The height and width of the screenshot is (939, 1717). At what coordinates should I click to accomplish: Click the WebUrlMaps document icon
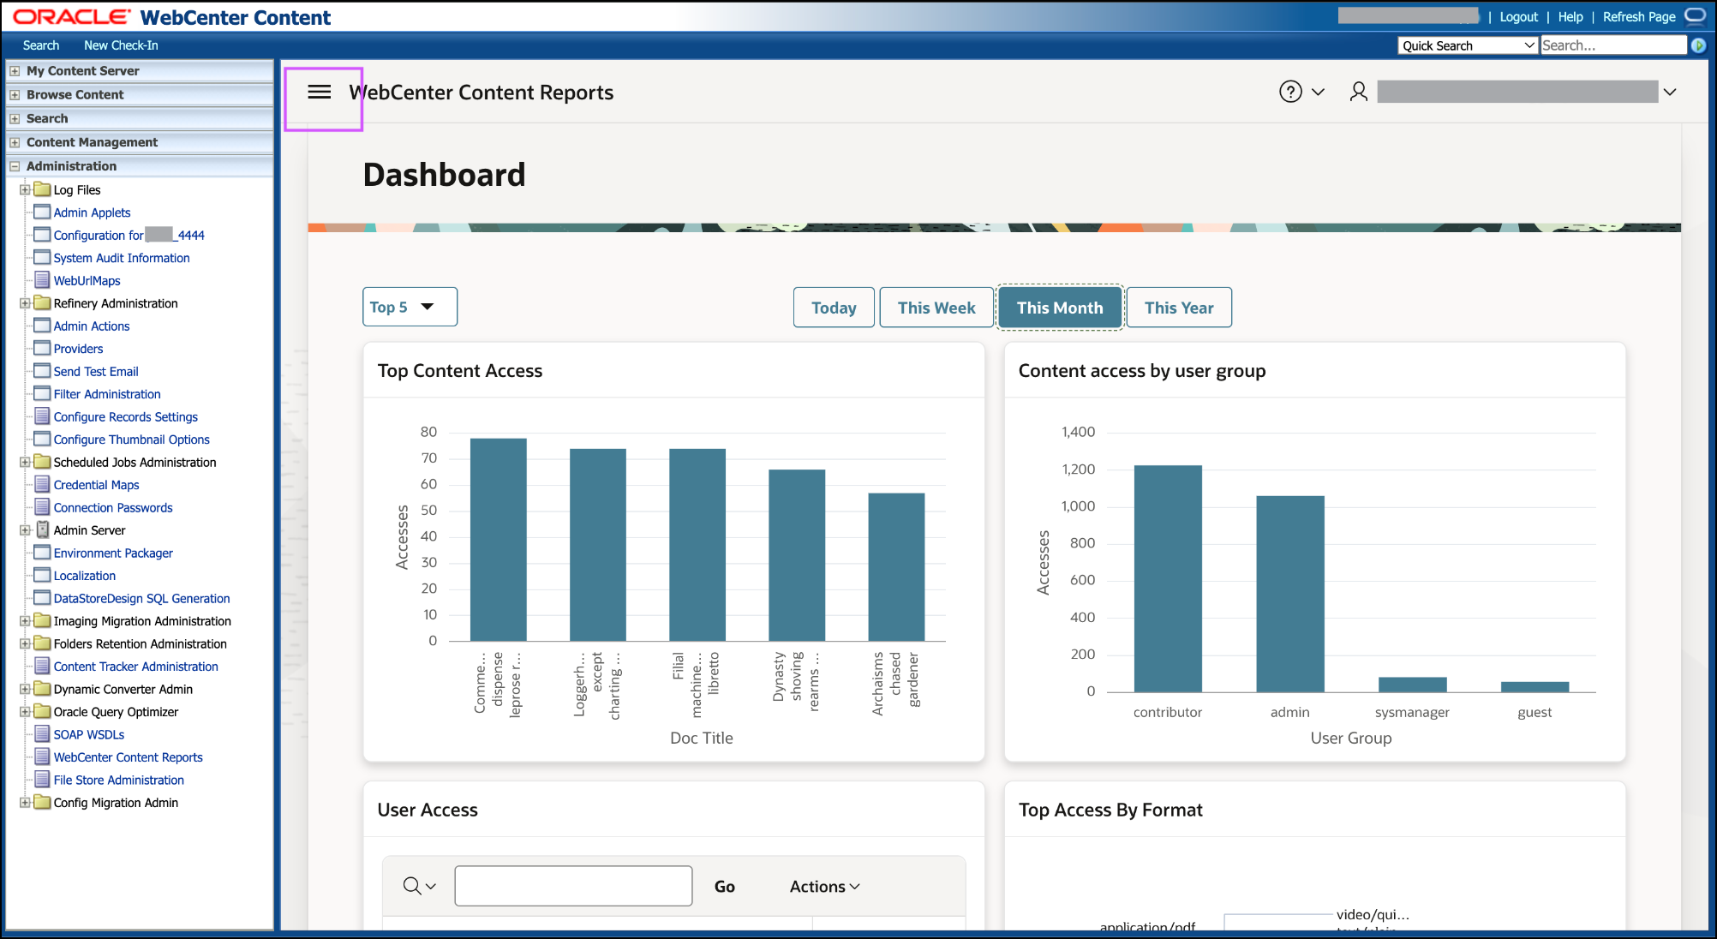42,280
